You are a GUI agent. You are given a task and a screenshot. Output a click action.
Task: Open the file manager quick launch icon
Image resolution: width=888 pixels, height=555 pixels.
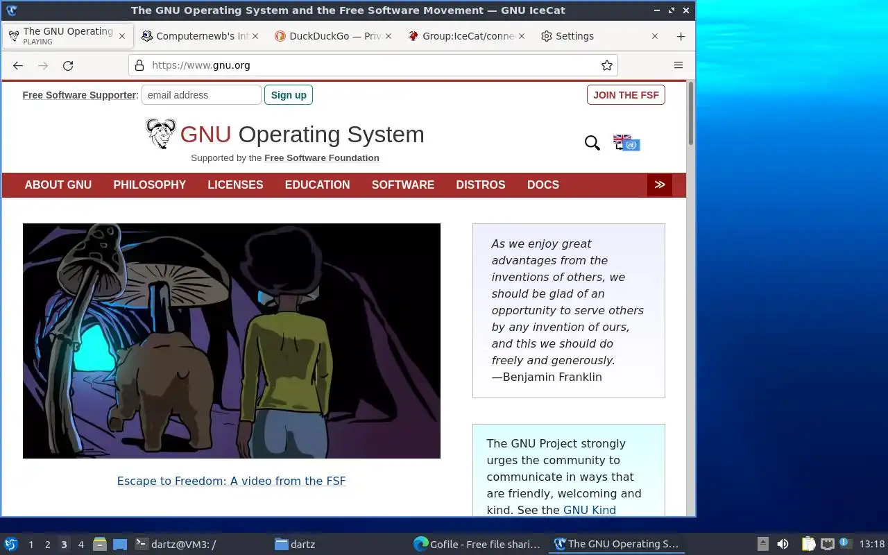(x=100, y=544)
